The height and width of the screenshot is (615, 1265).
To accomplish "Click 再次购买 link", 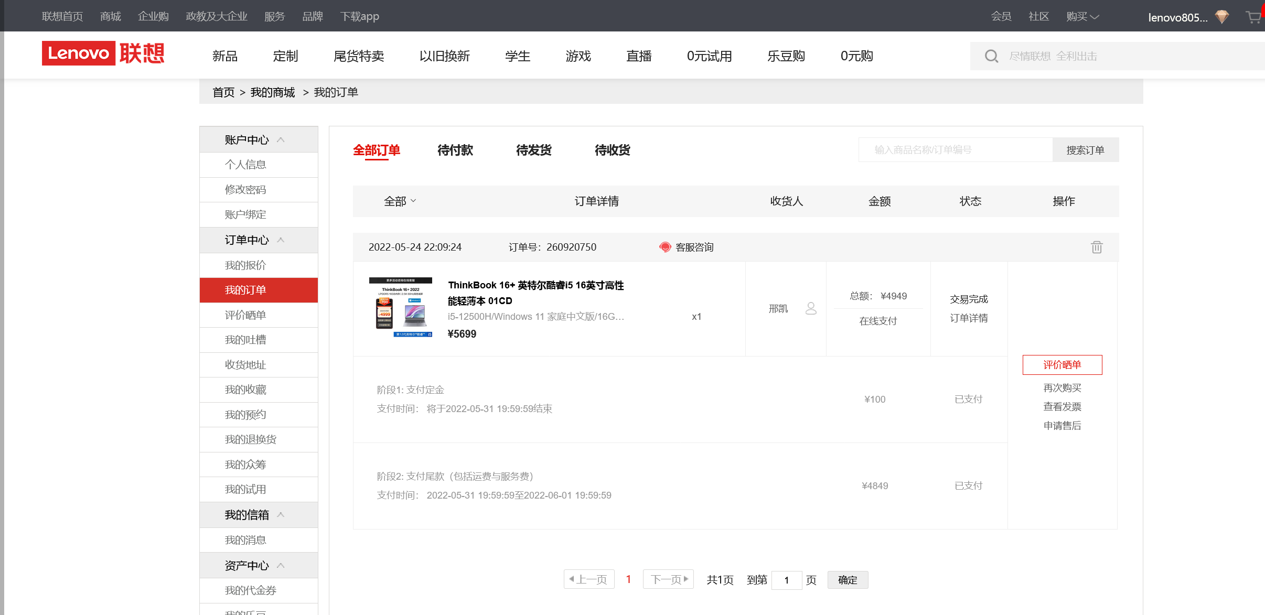I will point(1062,388).
